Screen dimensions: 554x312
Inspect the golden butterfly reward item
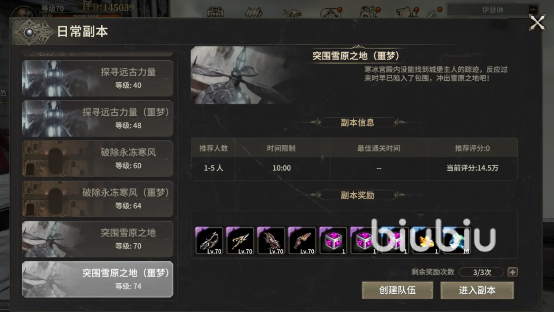click(x=426, y=240)
